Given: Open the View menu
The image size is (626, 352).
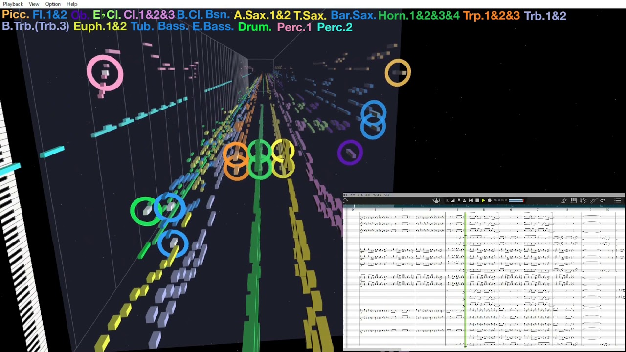Looking at the screenshot, I should click(x=34, y=4).
